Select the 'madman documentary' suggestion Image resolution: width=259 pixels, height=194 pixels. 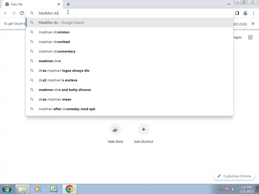point(129,51)
